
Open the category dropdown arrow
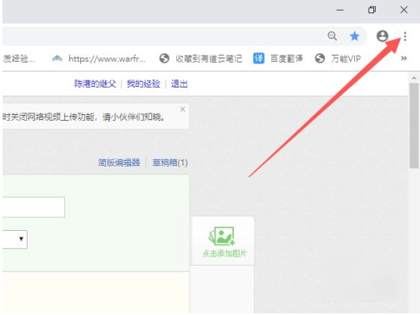coord(21,239)
